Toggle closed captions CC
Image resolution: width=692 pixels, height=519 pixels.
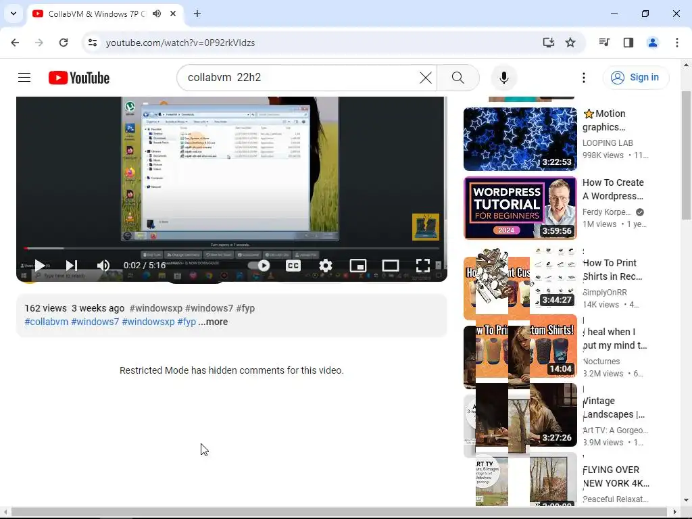(293, 265)
